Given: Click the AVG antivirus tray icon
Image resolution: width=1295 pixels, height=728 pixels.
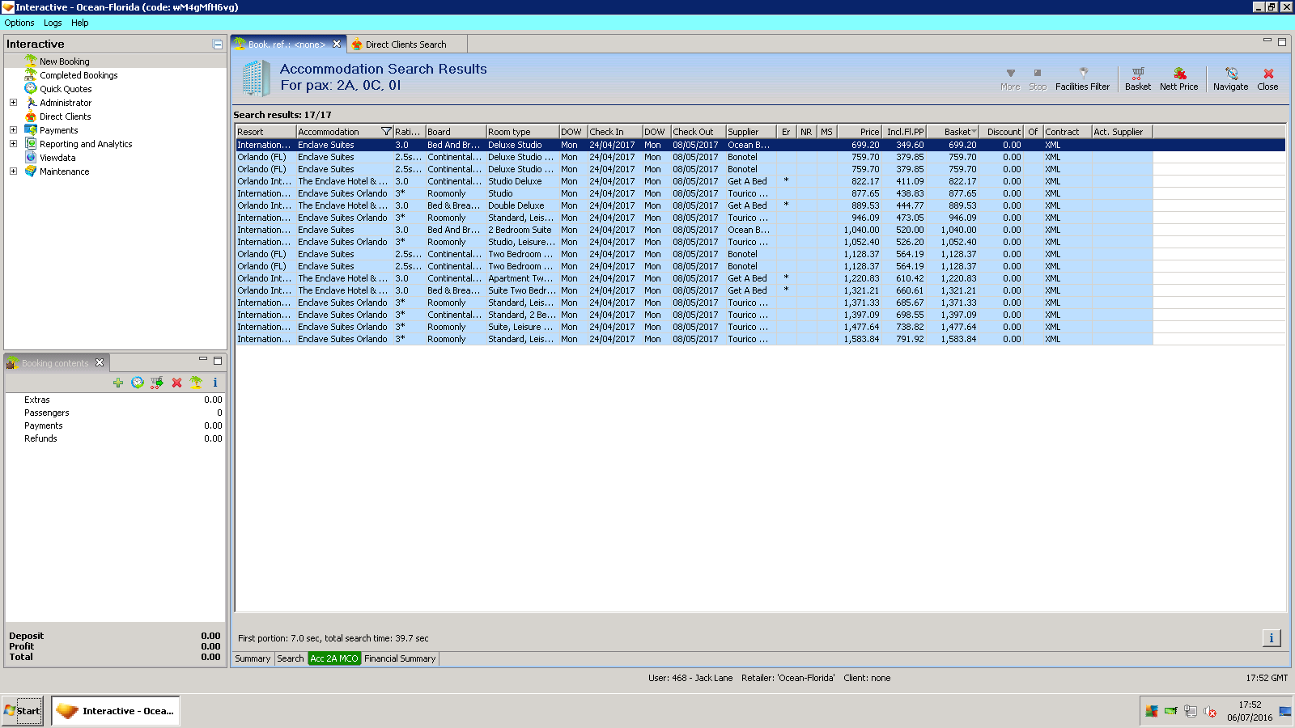Looking at the screenshot, I should point(1152,712).
